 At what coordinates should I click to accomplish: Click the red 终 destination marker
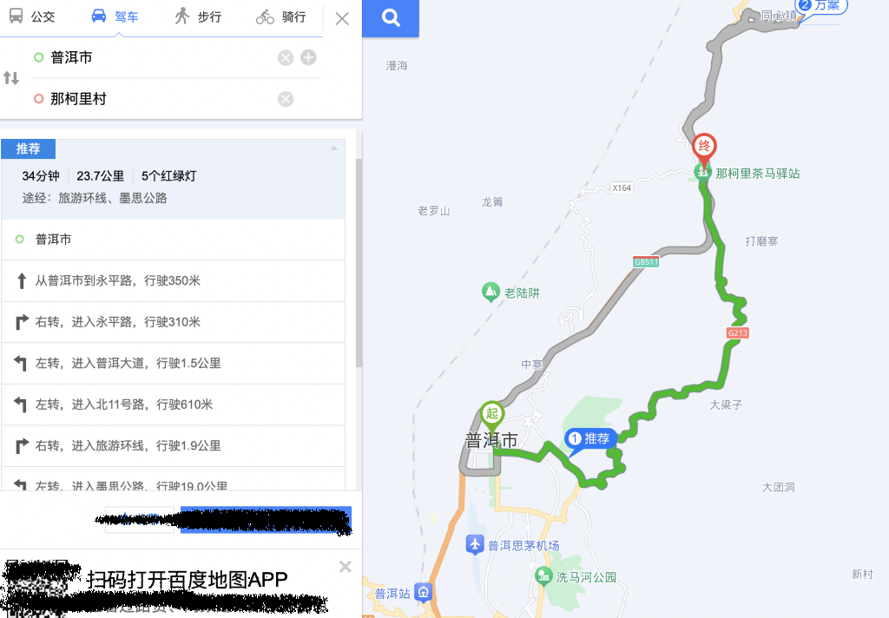click(x=704, y=149)
